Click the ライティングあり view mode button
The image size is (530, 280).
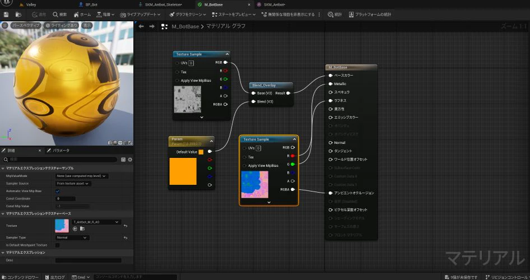point(62,25)
